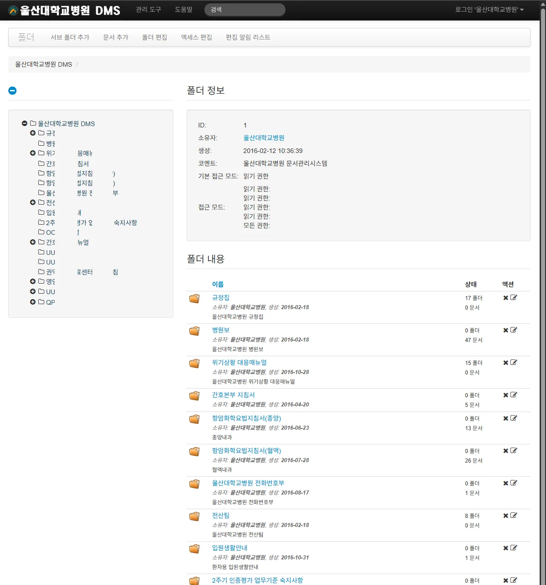Click the 울산대학교병원 DMS breadcrumb

[x=43, y=64]
